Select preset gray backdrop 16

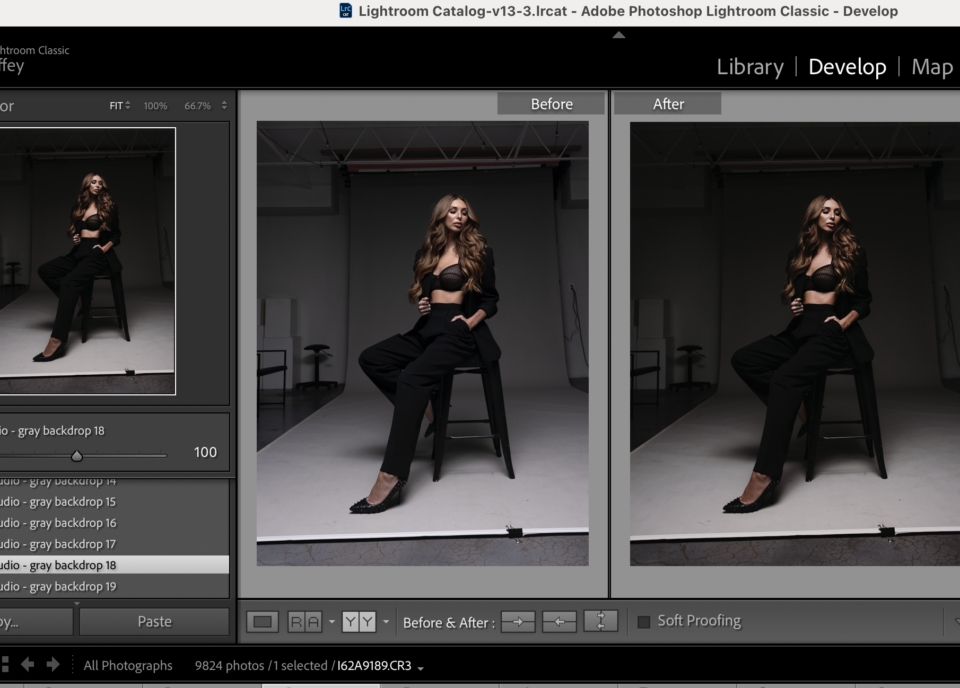[x=115, y=523]
